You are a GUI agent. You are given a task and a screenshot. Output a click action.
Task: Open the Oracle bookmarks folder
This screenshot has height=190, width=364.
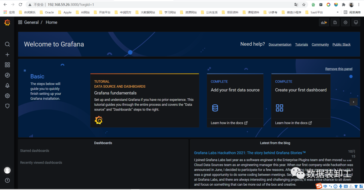click(47, 12)
